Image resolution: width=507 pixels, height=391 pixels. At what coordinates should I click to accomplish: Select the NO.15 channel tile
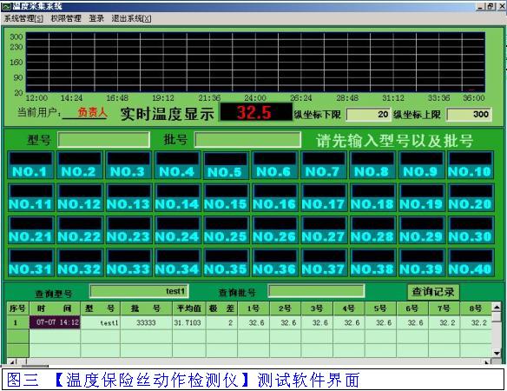coord(226,197)
